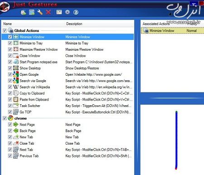Toggle the Show Desktop checkbox
Screen dimensions: 204x175
tap(10, 68)
